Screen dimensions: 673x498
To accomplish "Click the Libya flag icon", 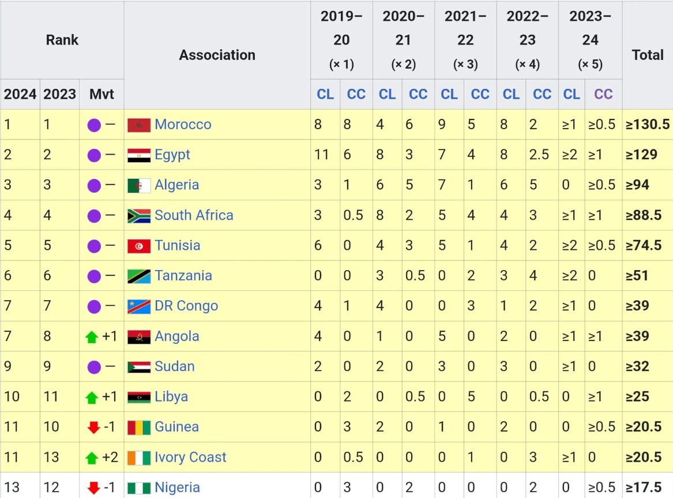I will [139, 397].
